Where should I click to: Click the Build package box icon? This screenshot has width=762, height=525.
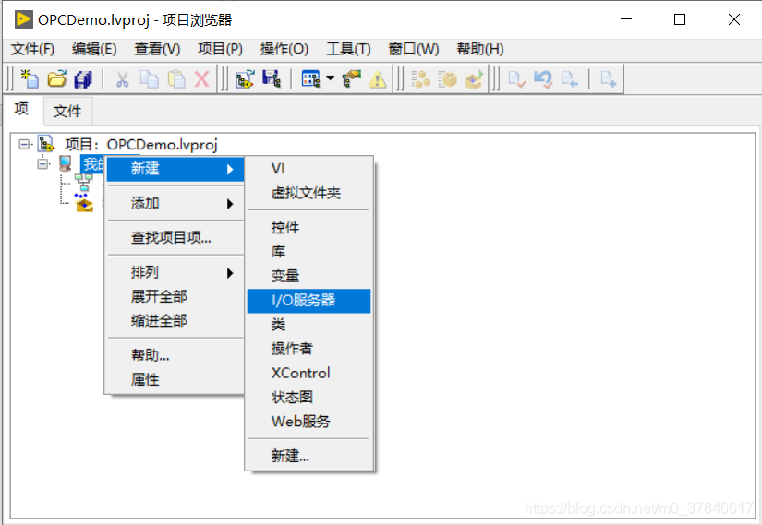click(447, 79)
